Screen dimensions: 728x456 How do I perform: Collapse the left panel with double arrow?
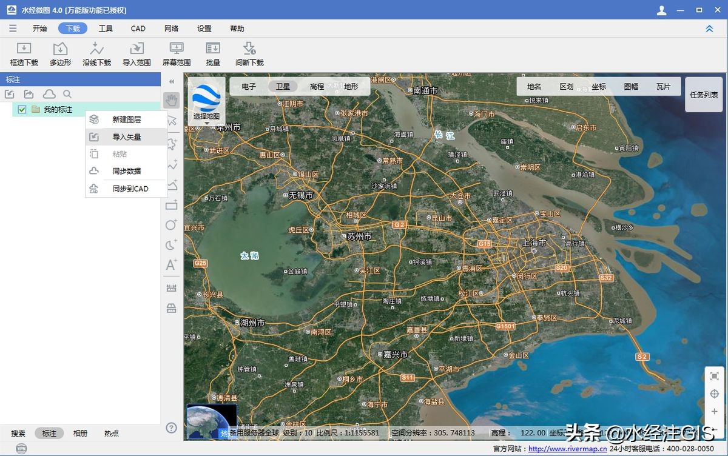pyautogui.click(x=172, y=81)
